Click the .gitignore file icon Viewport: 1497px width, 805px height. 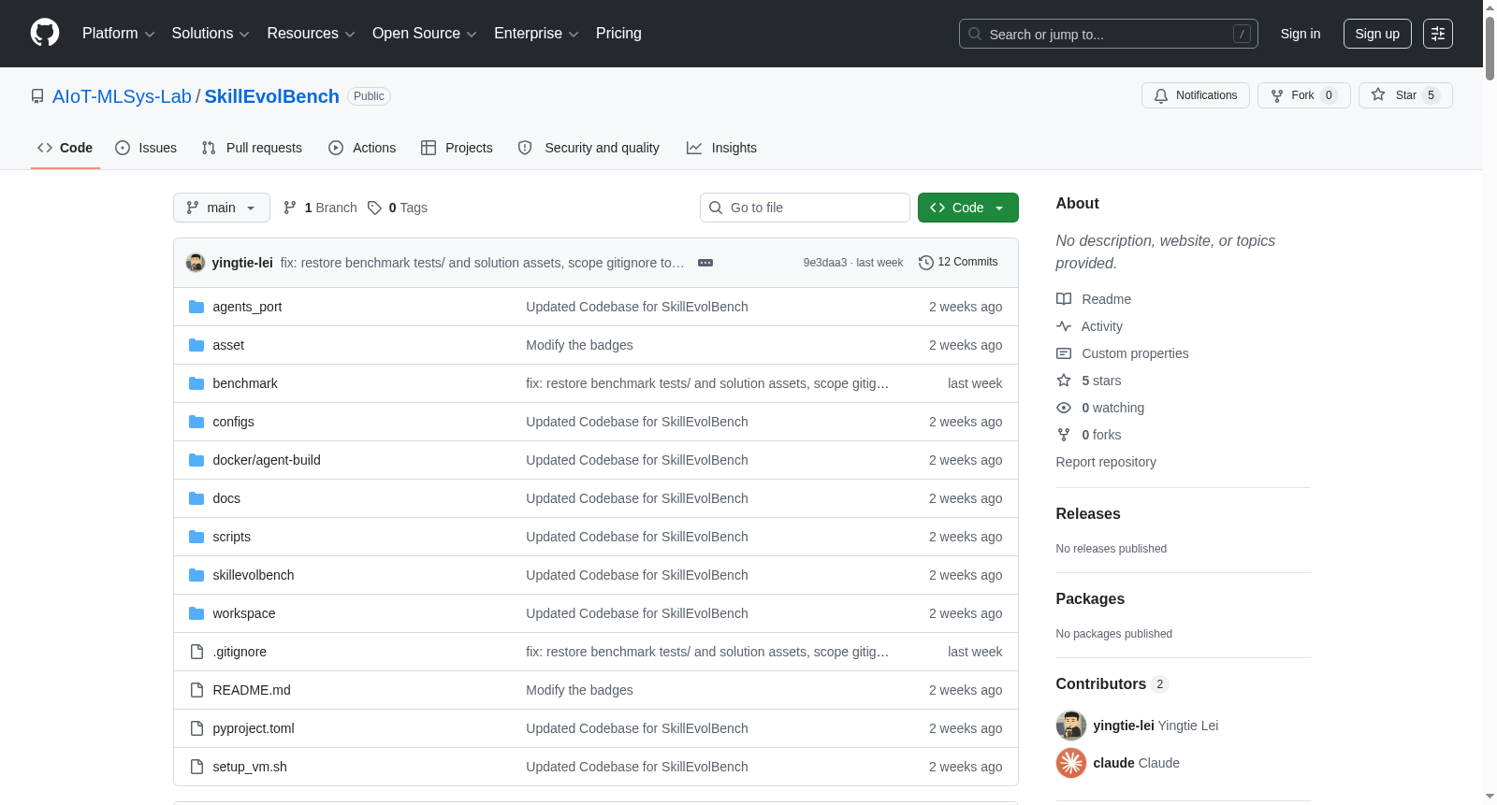tap(196, 652)
